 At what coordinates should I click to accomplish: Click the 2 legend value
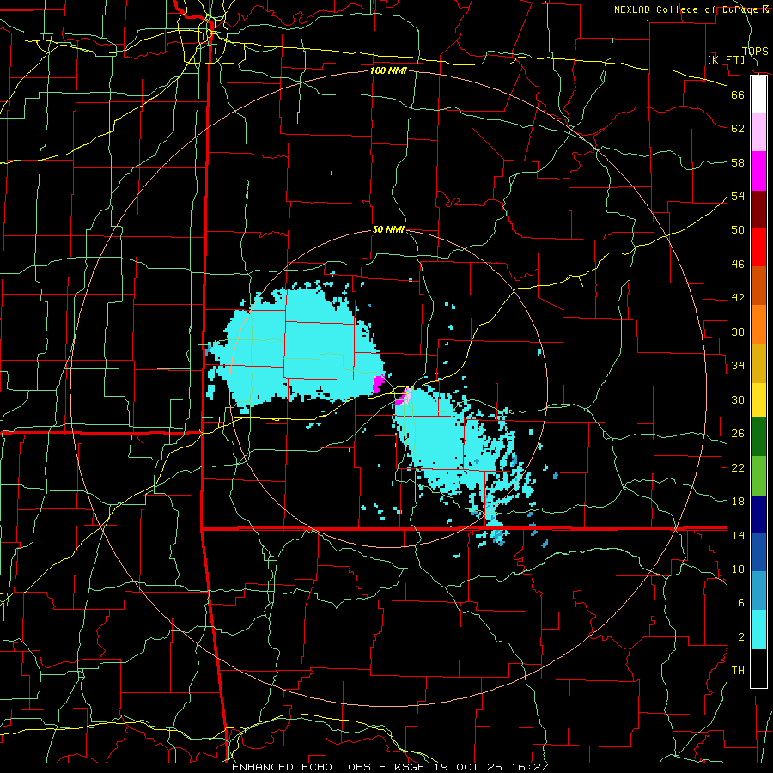[x=740, y=637]
